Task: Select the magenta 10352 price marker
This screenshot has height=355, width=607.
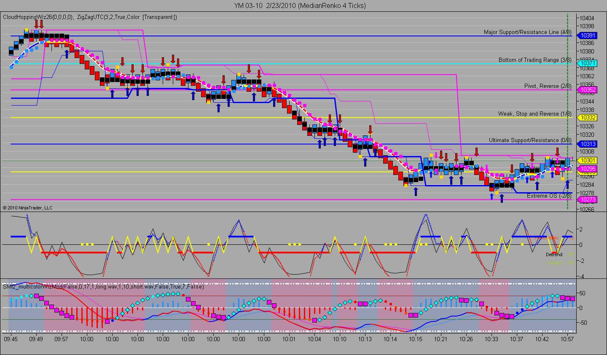Action: pos(587,90)
